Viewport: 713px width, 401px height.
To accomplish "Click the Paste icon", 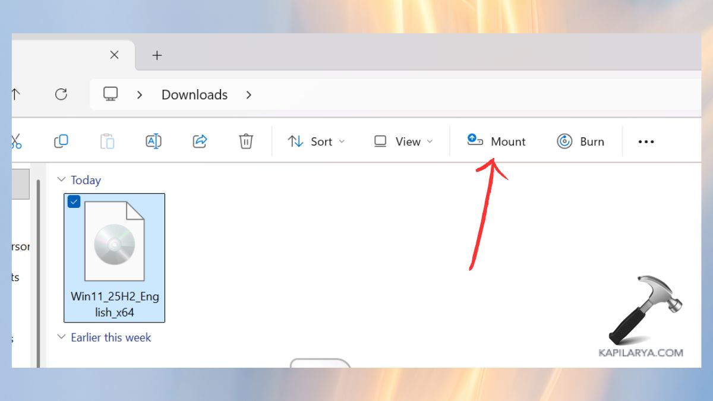I will tap(107, 141).
